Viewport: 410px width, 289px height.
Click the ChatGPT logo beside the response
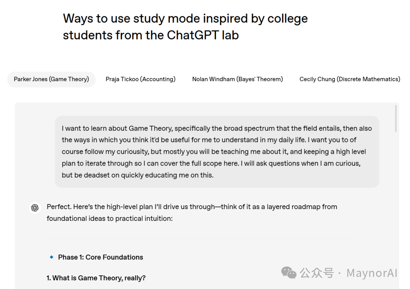click(35, 208)
